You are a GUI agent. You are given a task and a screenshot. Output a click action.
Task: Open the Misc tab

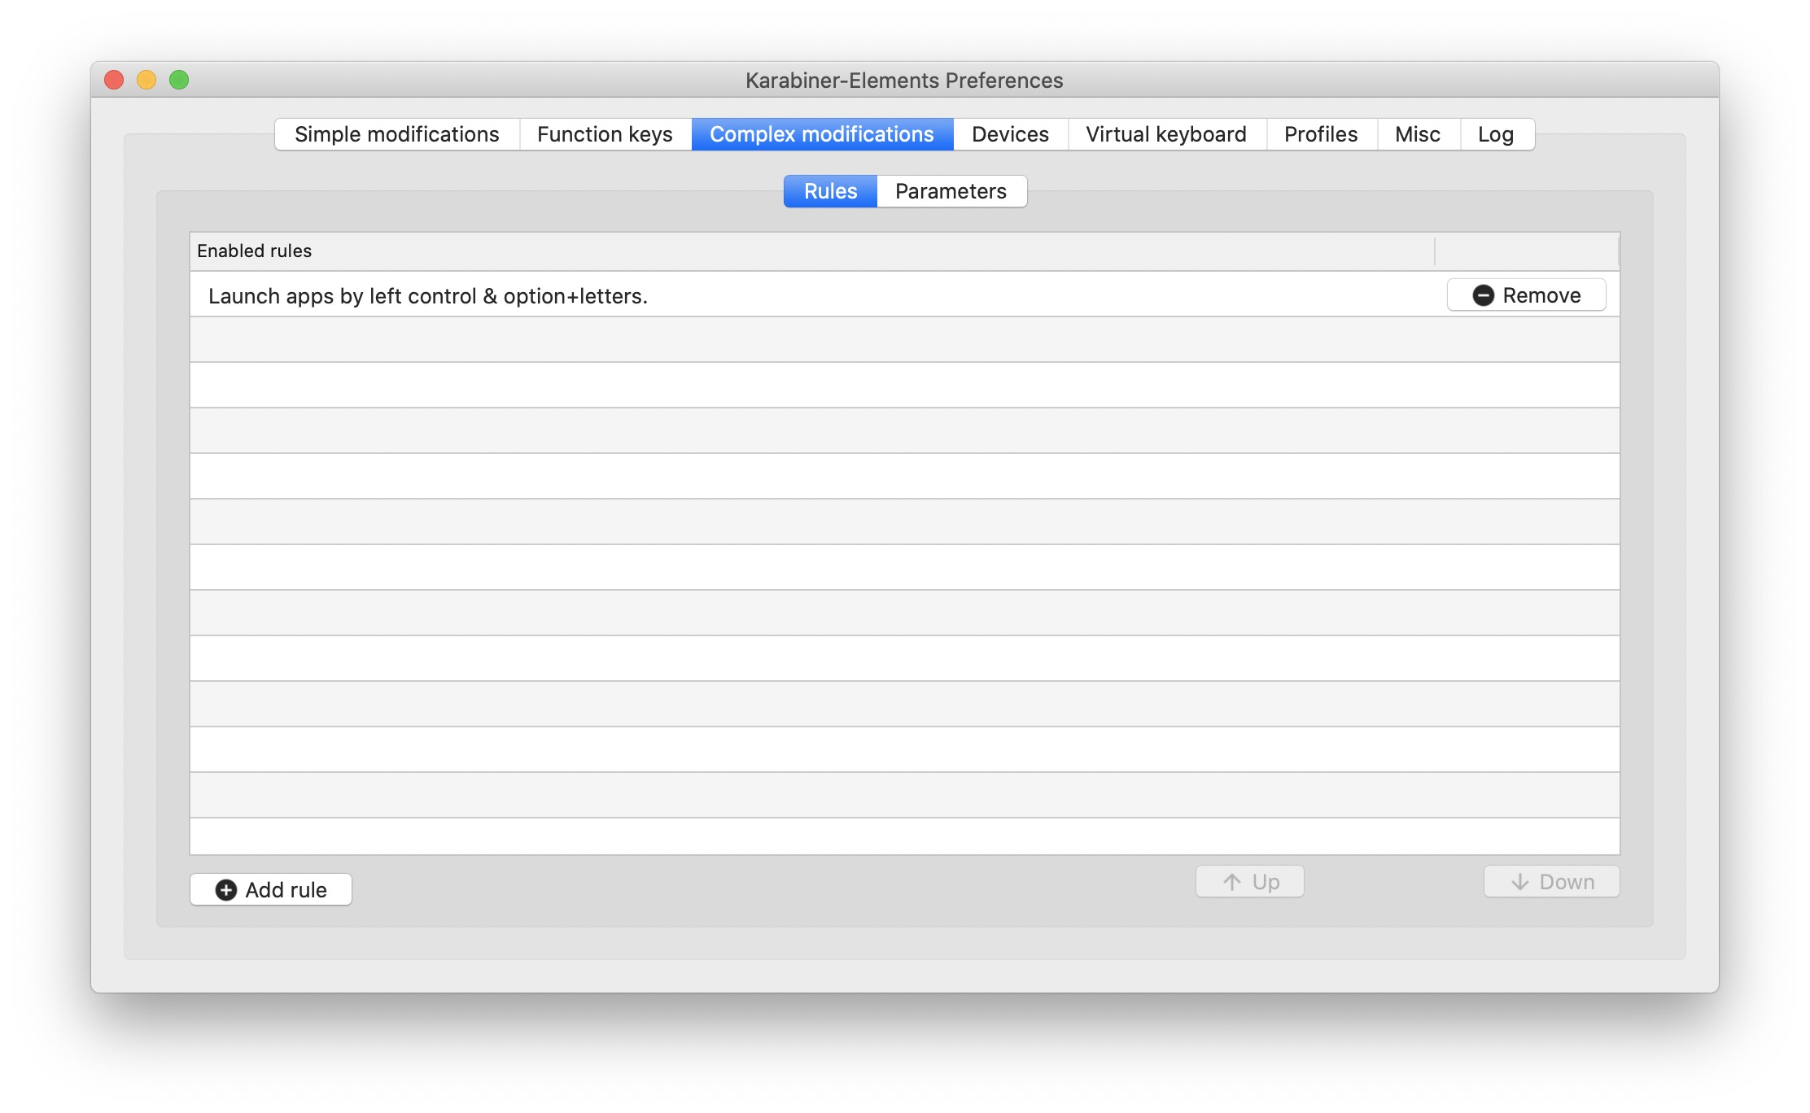(1417, 134)
